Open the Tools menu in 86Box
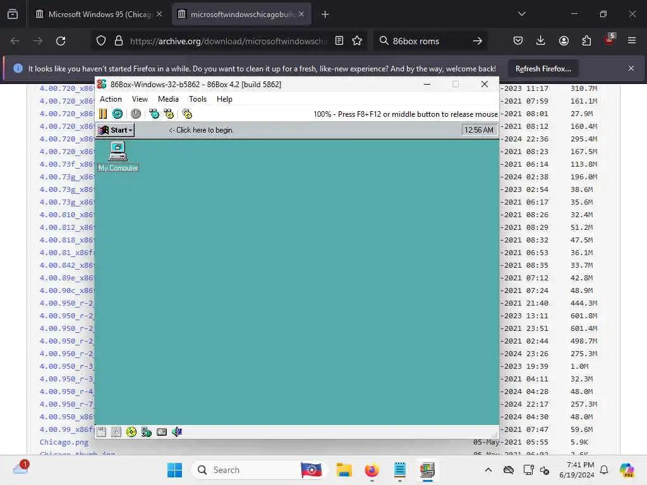 pos(198,99)
